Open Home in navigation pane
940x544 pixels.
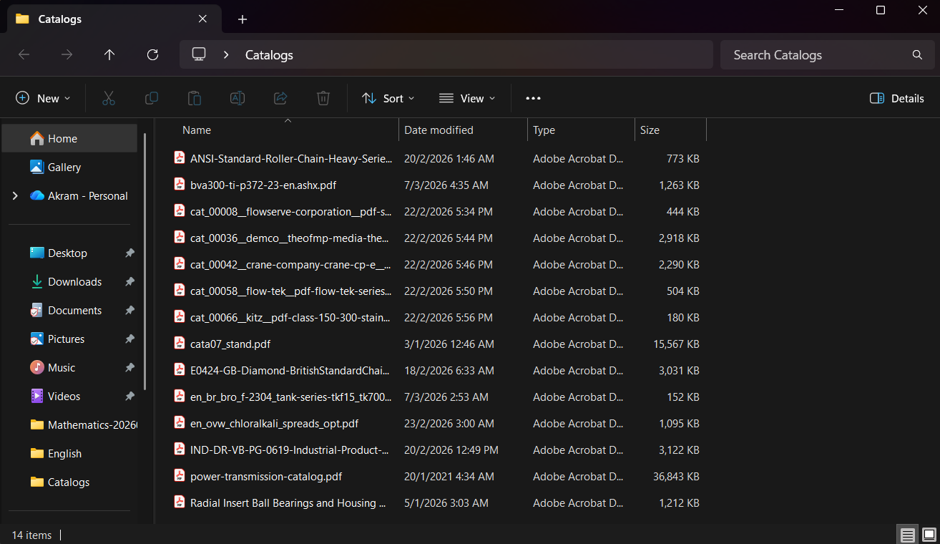[x=69, y=138]
